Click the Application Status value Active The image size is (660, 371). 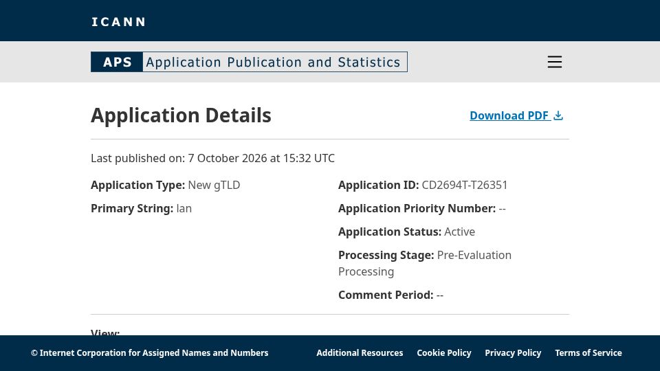(x=460, y=232)
